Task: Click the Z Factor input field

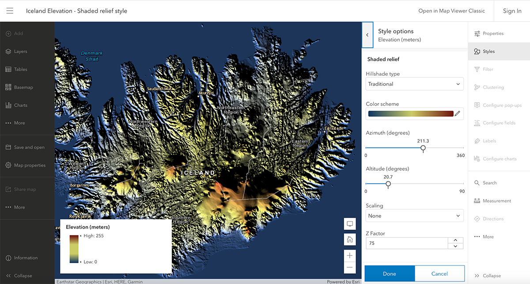Action: pyautogui.click(x=407, y=243)
